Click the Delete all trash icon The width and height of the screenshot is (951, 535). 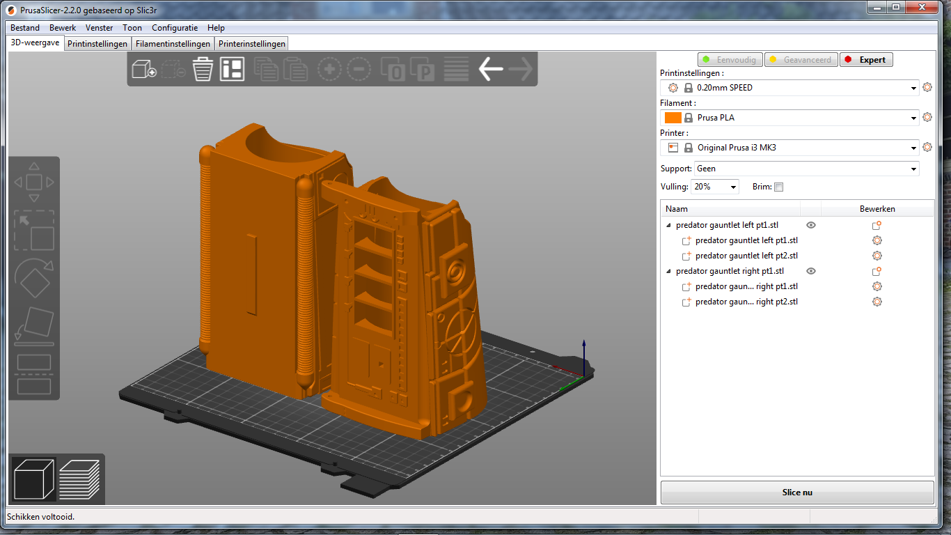click(203, 69)
